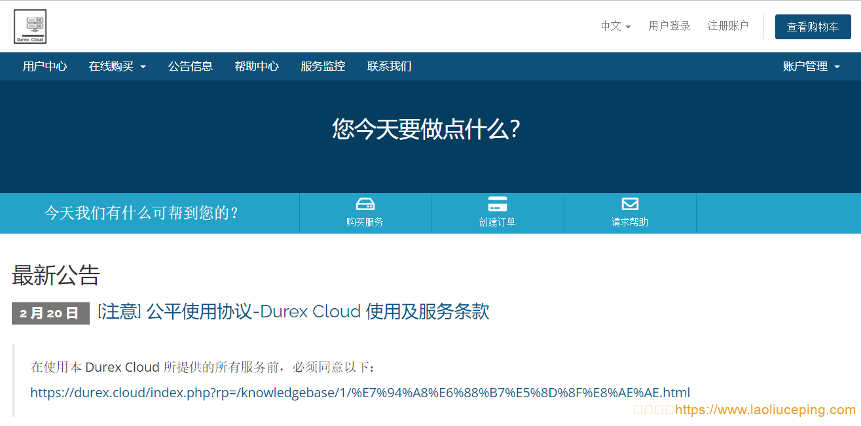
Task: Click the 请求帮助 label
Action: point(630,222)
